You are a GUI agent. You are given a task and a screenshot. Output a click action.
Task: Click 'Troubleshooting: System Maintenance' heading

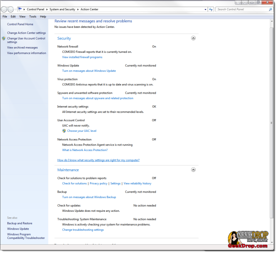[x=82, y=219]
